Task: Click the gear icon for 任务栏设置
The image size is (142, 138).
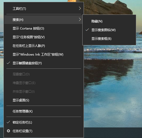Action: (x=8, y=131)
